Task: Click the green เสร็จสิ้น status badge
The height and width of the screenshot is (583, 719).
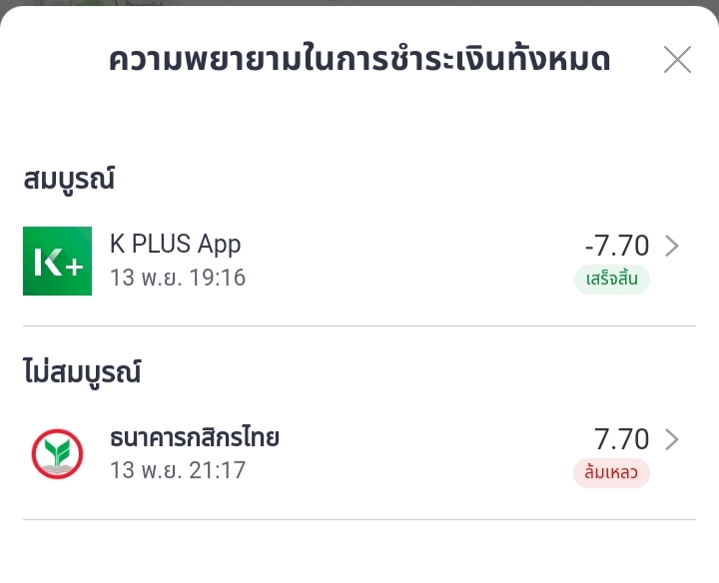Action: pyautogui.click(x=611, y=280)
